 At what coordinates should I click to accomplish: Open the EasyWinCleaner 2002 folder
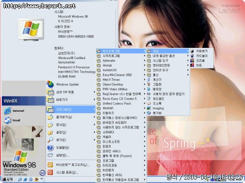pyautogui.click(x=121, y=75)
